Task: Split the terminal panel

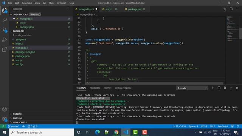Action: click(x=219, y=88)
